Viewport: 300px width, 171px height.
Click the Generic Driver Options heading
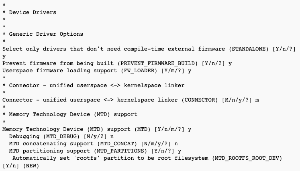click(x=43, y=34)
